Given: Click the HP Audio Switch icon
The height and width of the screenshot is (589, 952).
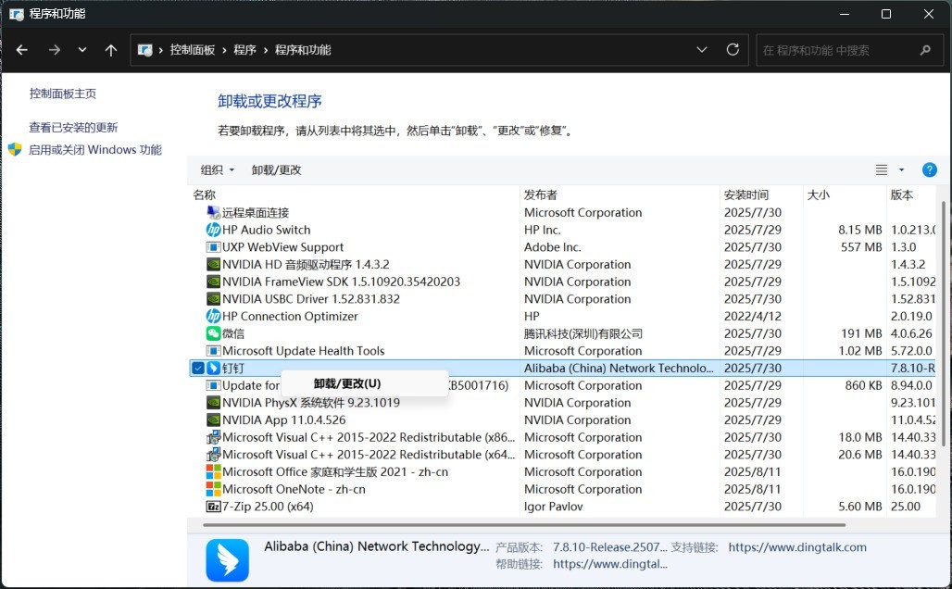Looking at the screenshot, I should (x=213, y=230).
